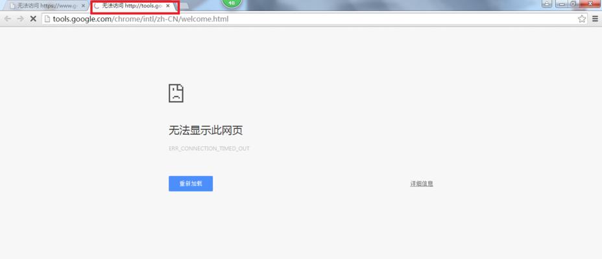The image size is (602, 259).
Task: Go forward to next page
Action: pyautogui.click(x=20, y=18)
